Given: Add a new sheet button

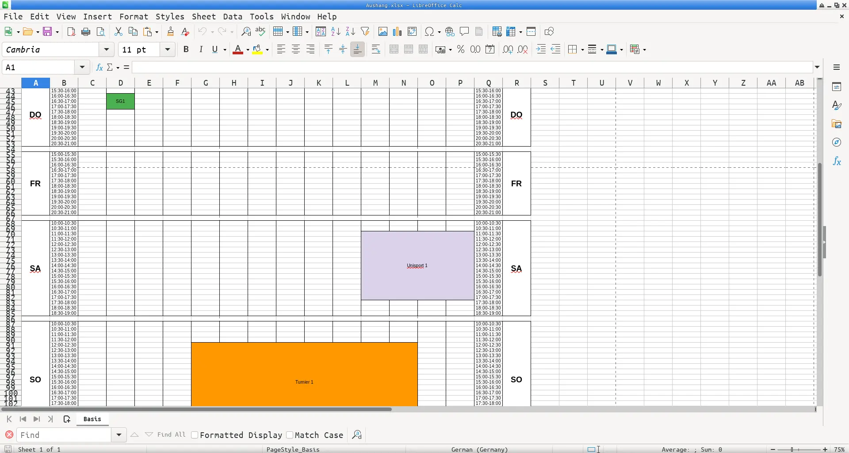Looking at the screenshot, I should pos(67,419).
